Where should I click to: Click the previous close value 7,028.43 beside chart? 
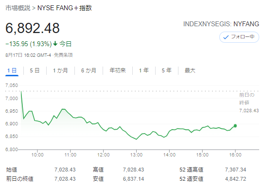pos(249,111)
